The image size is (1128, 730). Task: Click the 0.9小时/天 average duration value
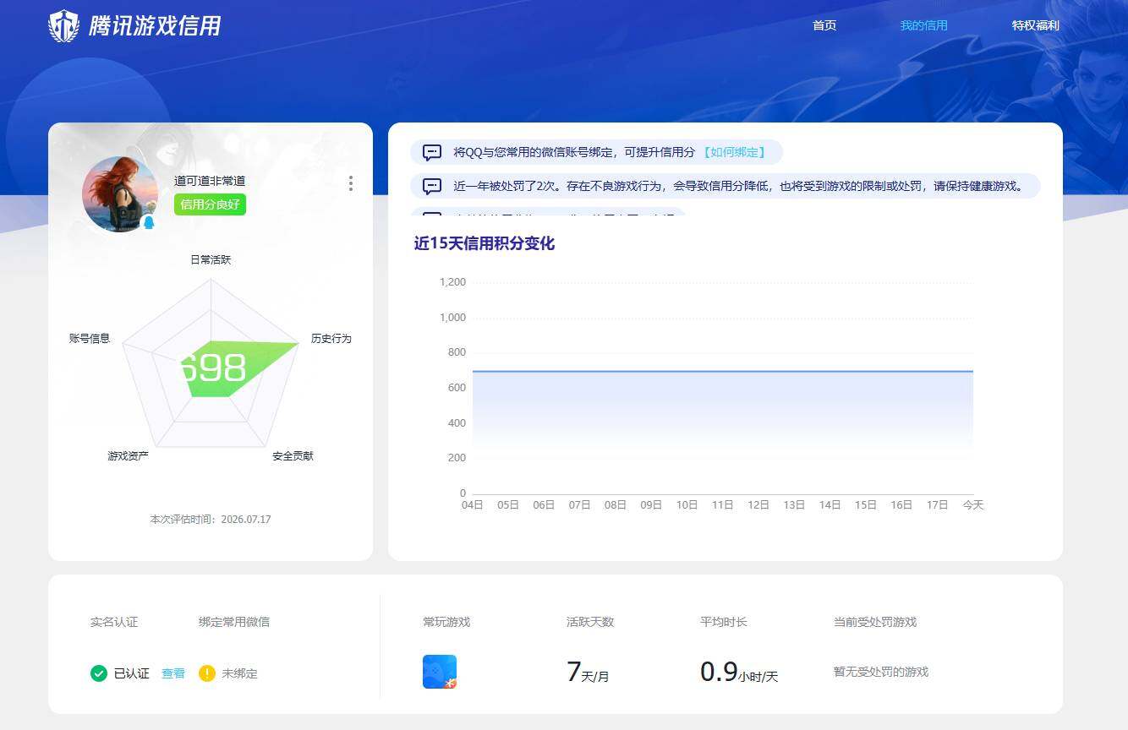(739, 673)
